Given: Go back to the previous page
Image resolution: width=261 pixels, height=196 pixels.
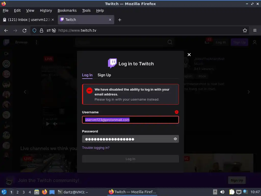Looking at the screenshot, I should pos(6,31).
